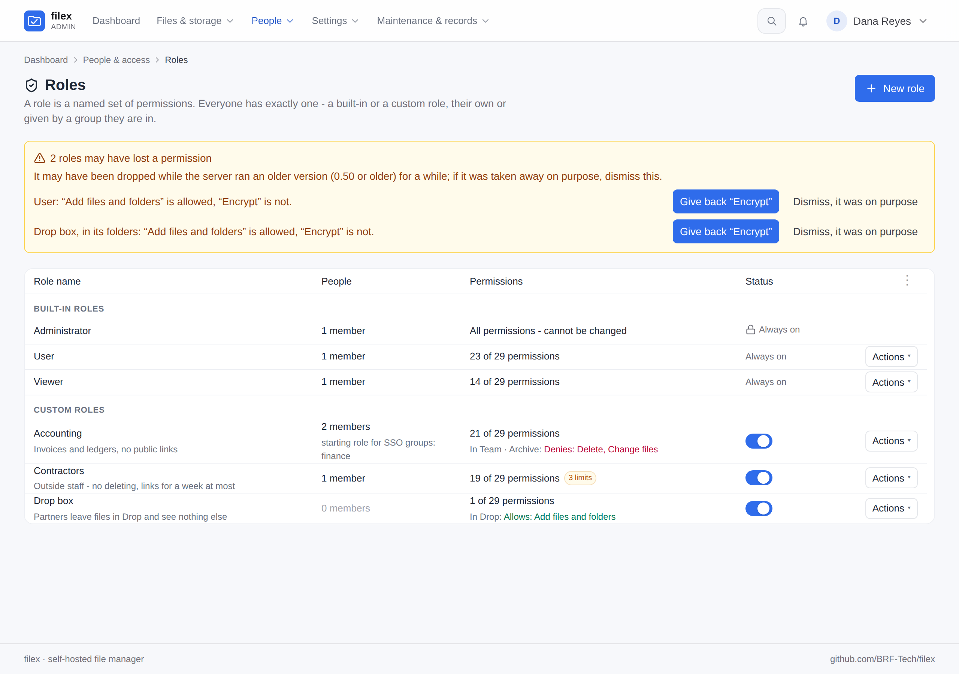This screenshot has width=959, height=674.
Task: Click the "0 members" cell
Action: tap(345, 508)
